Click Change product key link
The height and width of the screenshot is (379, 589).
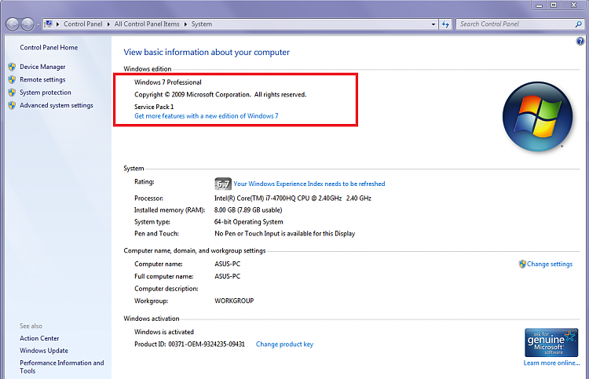click(x=284, y=344)
